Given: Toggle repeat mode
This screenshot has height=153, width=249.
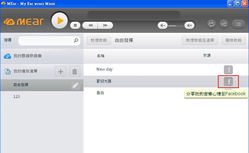Looking at the screenshot, I should (211, 25).
